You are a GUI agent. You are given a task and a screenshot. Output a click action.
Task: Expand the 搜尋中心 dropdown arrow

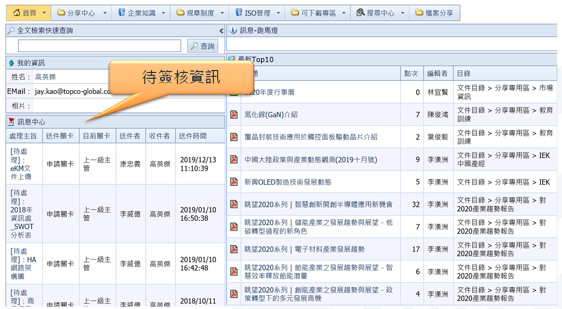click(x=402, y=13)
